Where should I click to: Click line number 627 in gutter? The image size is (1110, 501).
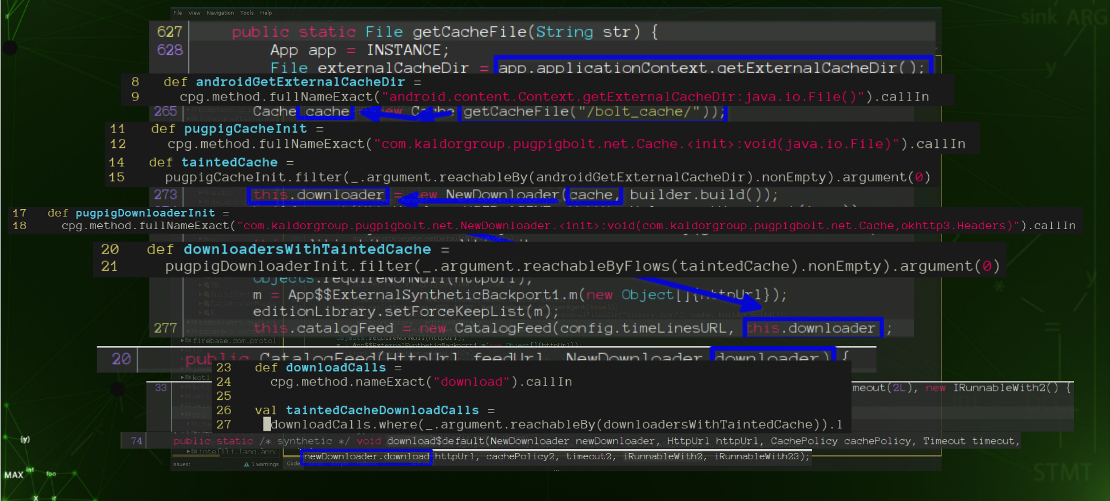pyautogui.click(x=169, y=32)
